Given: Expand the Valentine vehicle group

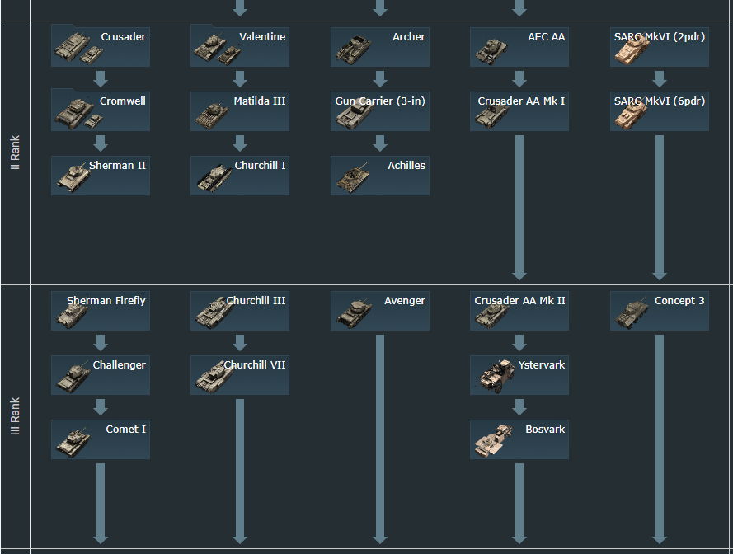Looking at the screenshot, I should 240,46.
